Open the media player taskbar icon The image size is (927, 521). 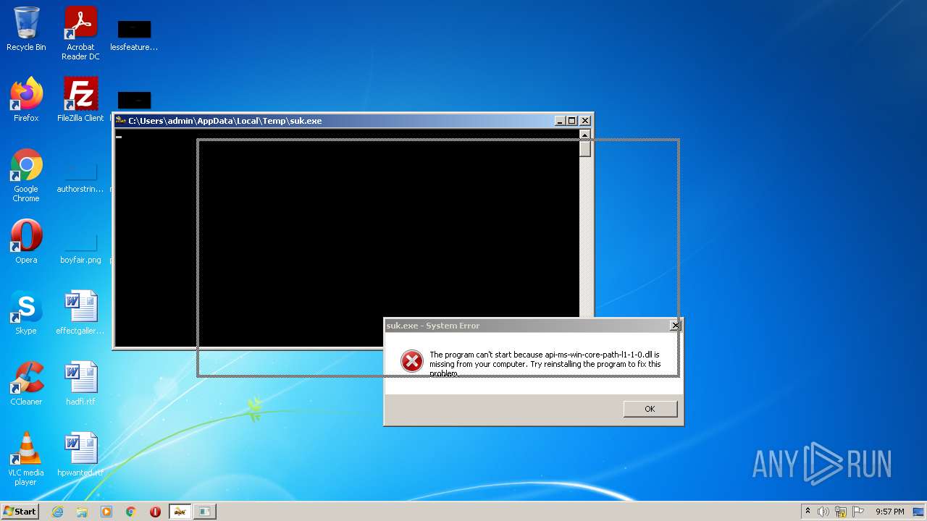(106, 512)
